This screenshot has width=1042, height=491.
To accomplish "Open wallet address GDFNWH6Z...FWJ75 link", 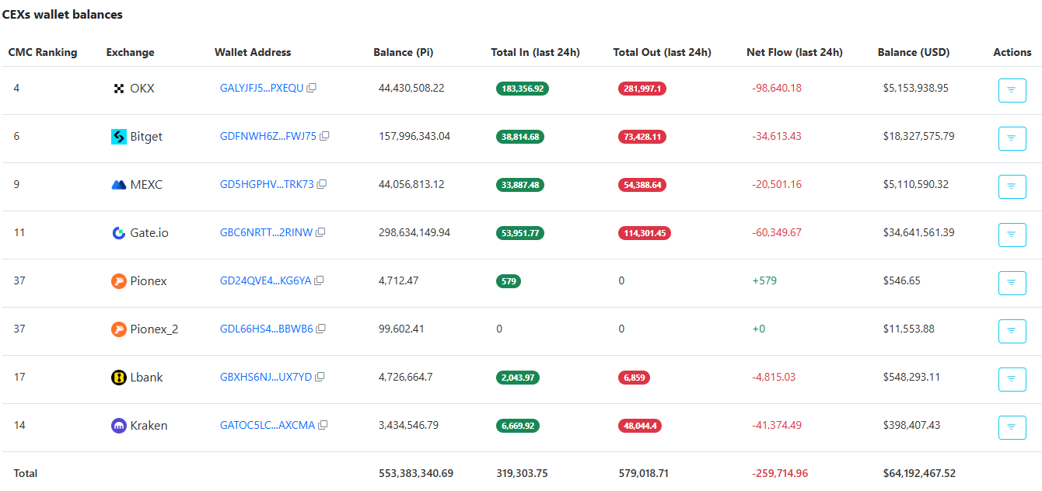I will (x=268, y=136).
